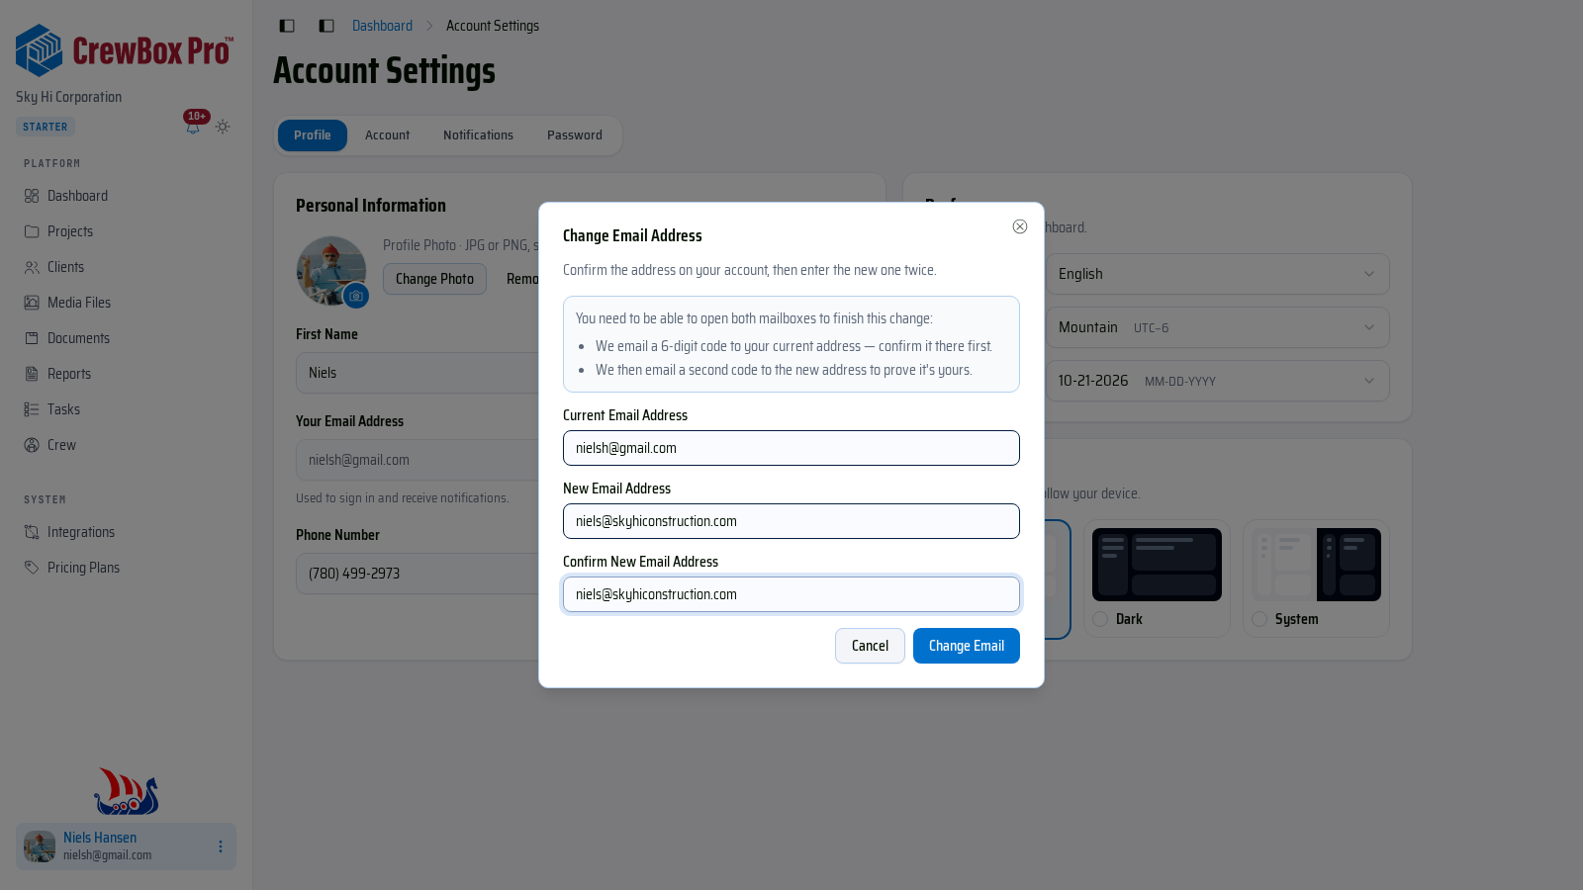The height and width of the screenshot is (890, 1583).
Task: Click the Tasks list icon
Action: pos(32,409)
